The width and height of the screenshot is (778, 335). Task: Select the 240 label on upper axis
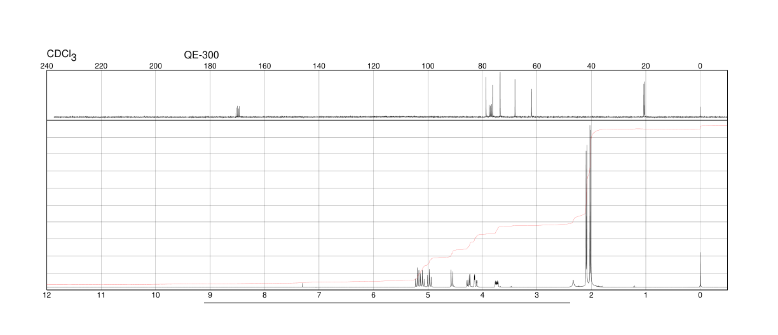point(46,66)
